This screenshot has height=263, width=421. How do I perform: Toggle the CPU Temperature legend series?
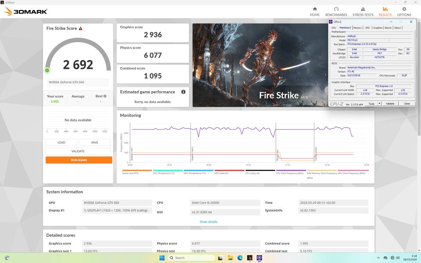(x=168, y=172)
